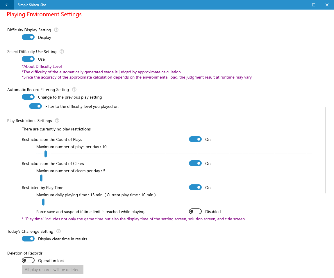This screenshot has width=334, height=278.
Task: Click All play records will be deleted button
Action: [x=53, y=270]
